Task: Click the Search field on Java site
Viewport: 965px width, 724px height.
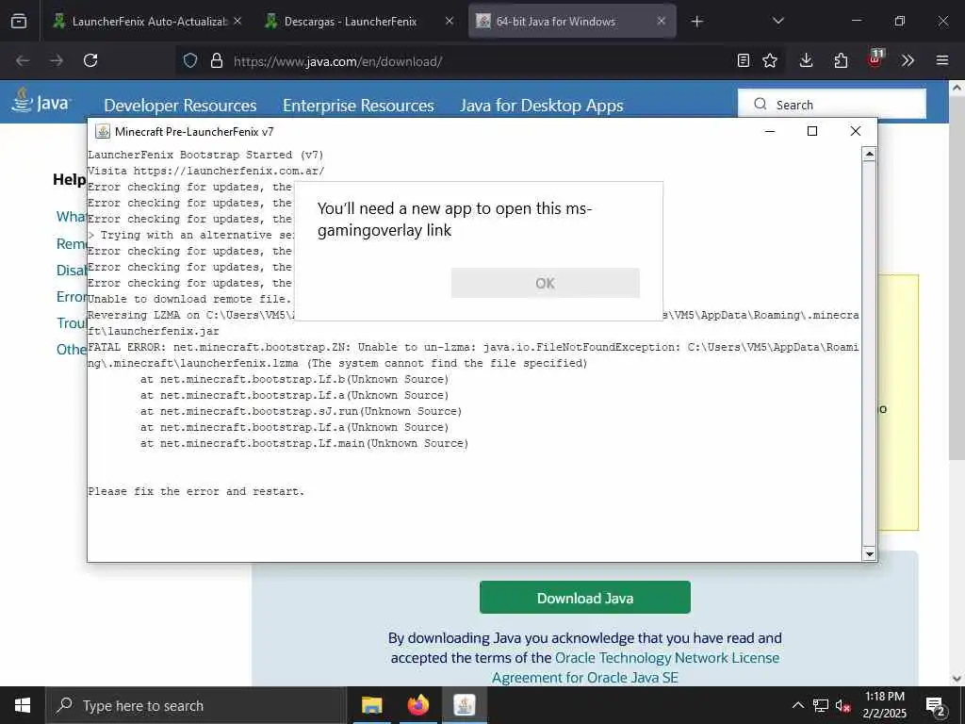Action: point(832,104)
